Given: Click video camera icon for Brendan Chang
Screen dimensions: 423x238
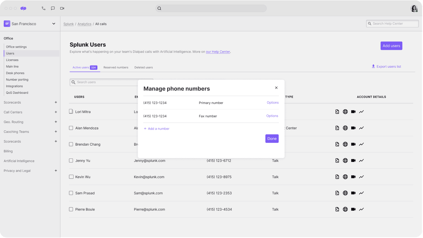Looking at the screenshot, I should tap(353, 144).
